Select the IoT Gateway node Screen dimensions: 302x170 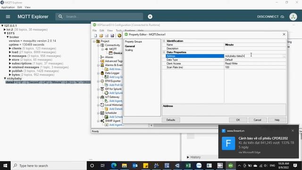tap(112, 97)
